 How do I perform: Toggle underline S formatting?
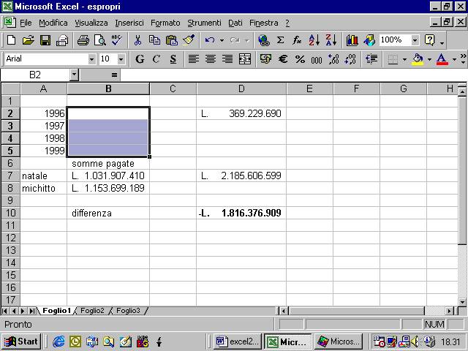[x=173, y=58]
